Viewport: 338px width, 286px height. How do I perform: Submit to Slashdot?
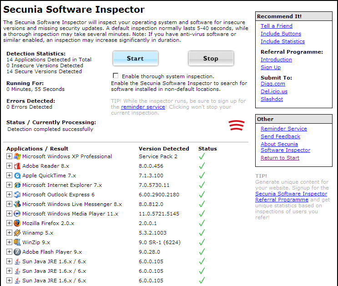(x=272, y=100)
